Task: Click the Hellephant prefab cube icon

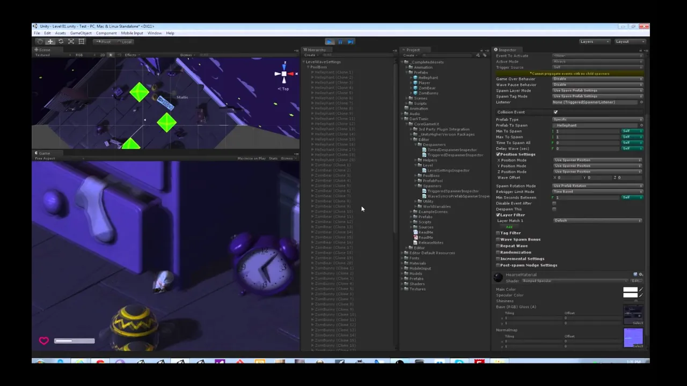Action: [x=415, y=78]
